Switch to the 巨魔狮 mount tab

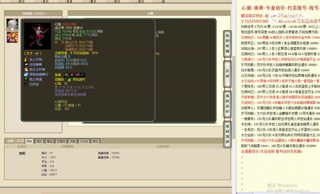(61, 141)
